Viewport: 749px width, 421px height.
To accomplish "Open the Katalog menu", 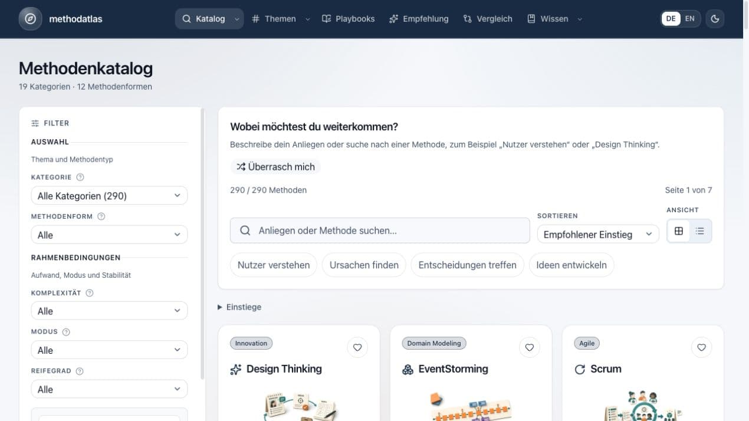I will click(x=209, y=19).
